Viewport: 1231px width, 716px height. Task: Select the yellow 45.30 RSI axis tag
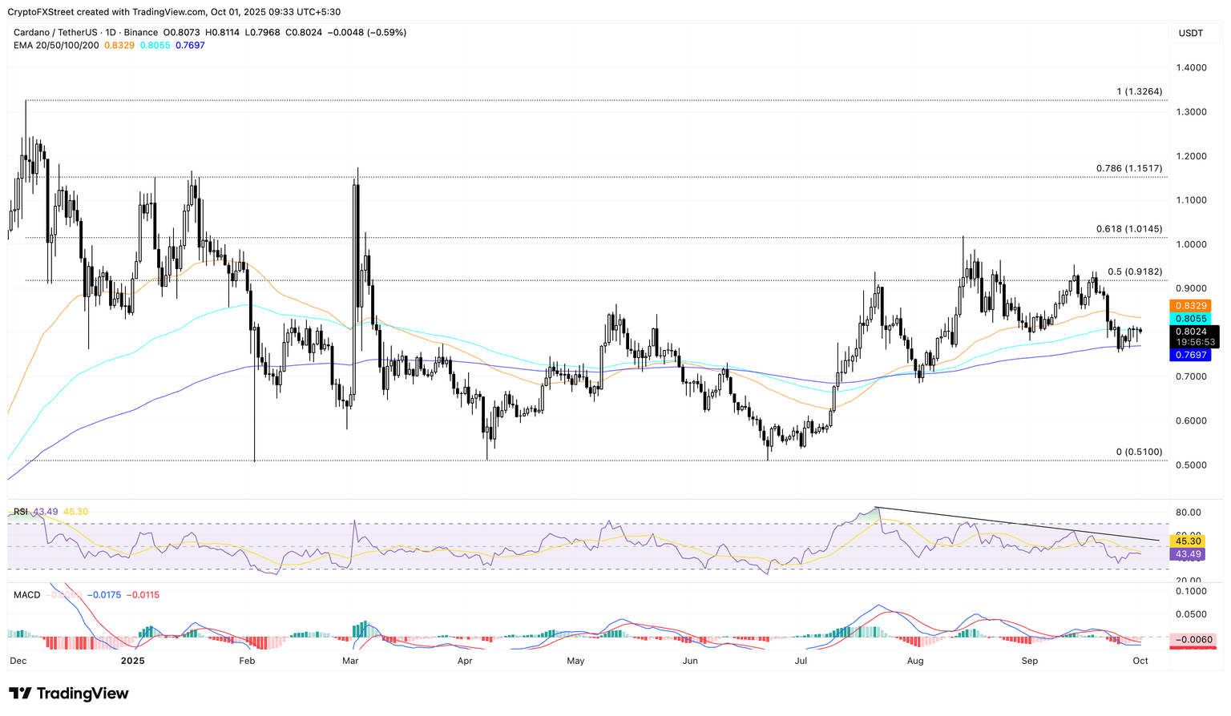tap(1187, 541)
